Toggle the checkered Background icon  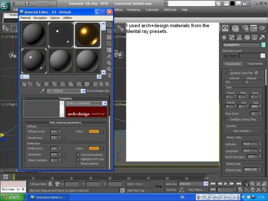109,37
